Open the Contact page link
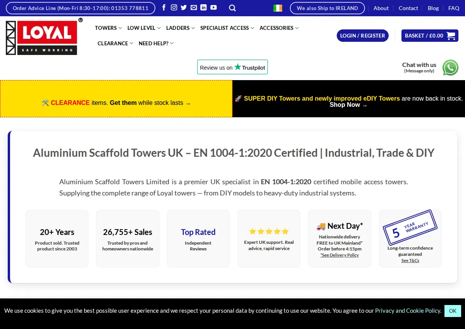 tap(408, 8)
